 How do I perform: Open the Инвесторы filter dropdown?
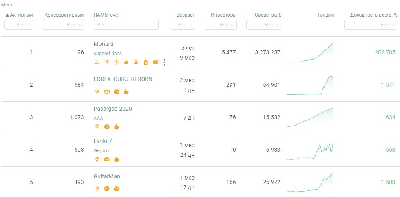221,25
